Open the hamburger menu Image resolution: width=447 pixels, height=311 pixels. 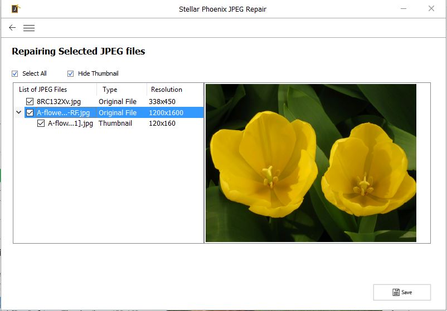point(29,28)
